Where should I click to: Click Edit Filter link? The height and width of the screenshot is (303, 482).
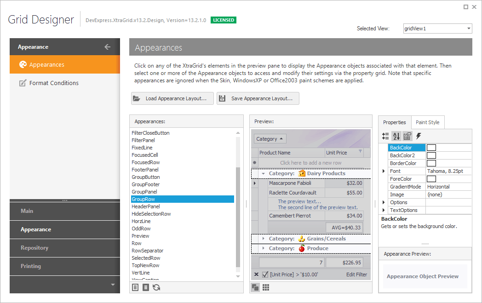click(356, 274)
